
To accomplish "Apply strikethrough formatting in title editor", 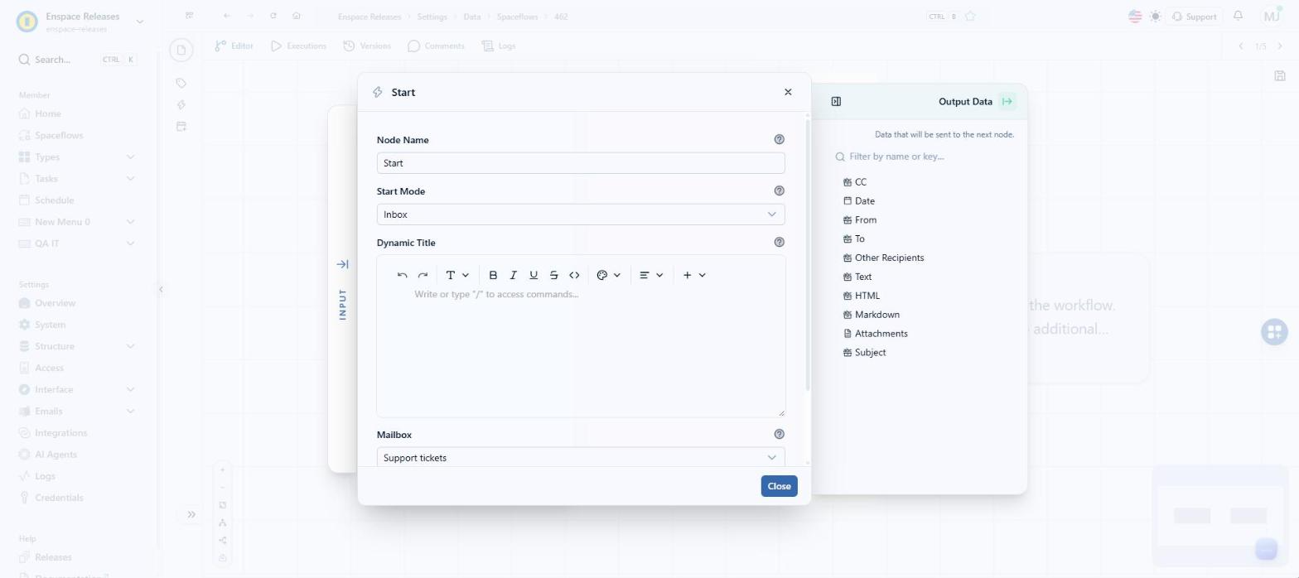I will coord(554,275).
